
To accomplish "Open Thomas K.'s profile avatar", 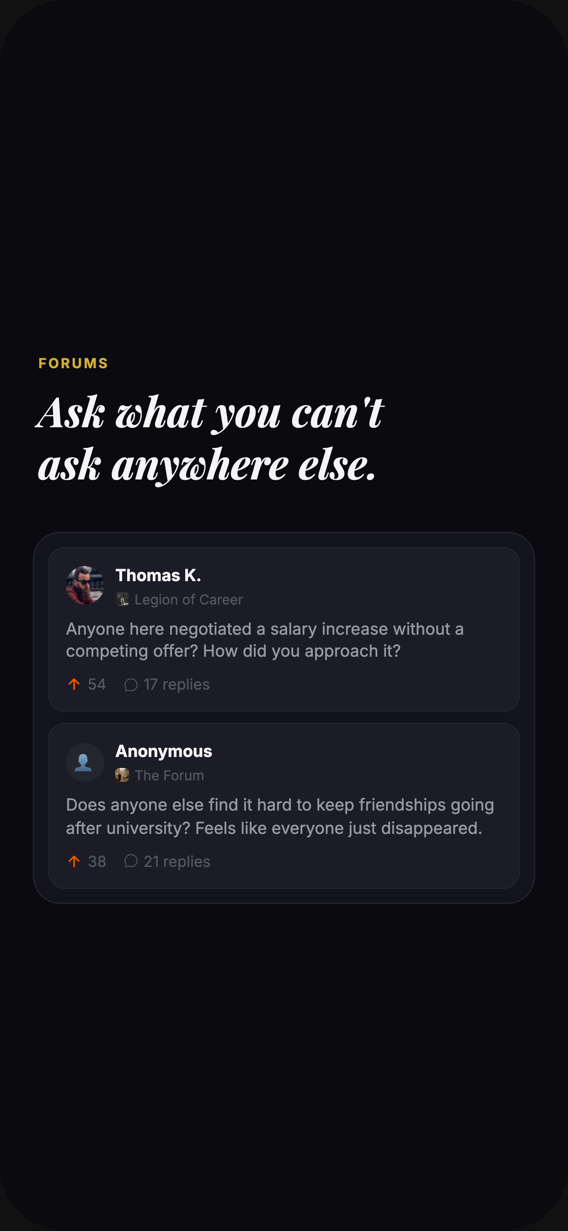I will (x=85, y=585).
